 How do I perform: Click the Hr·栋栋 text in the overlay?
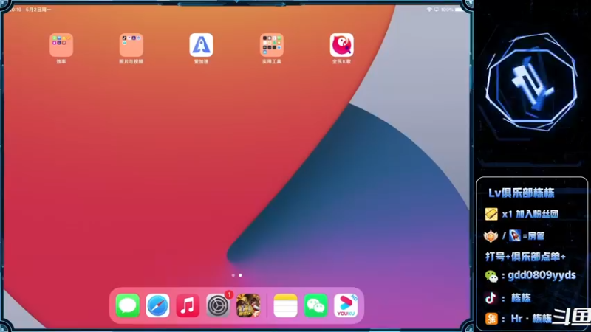pos(531,319)
